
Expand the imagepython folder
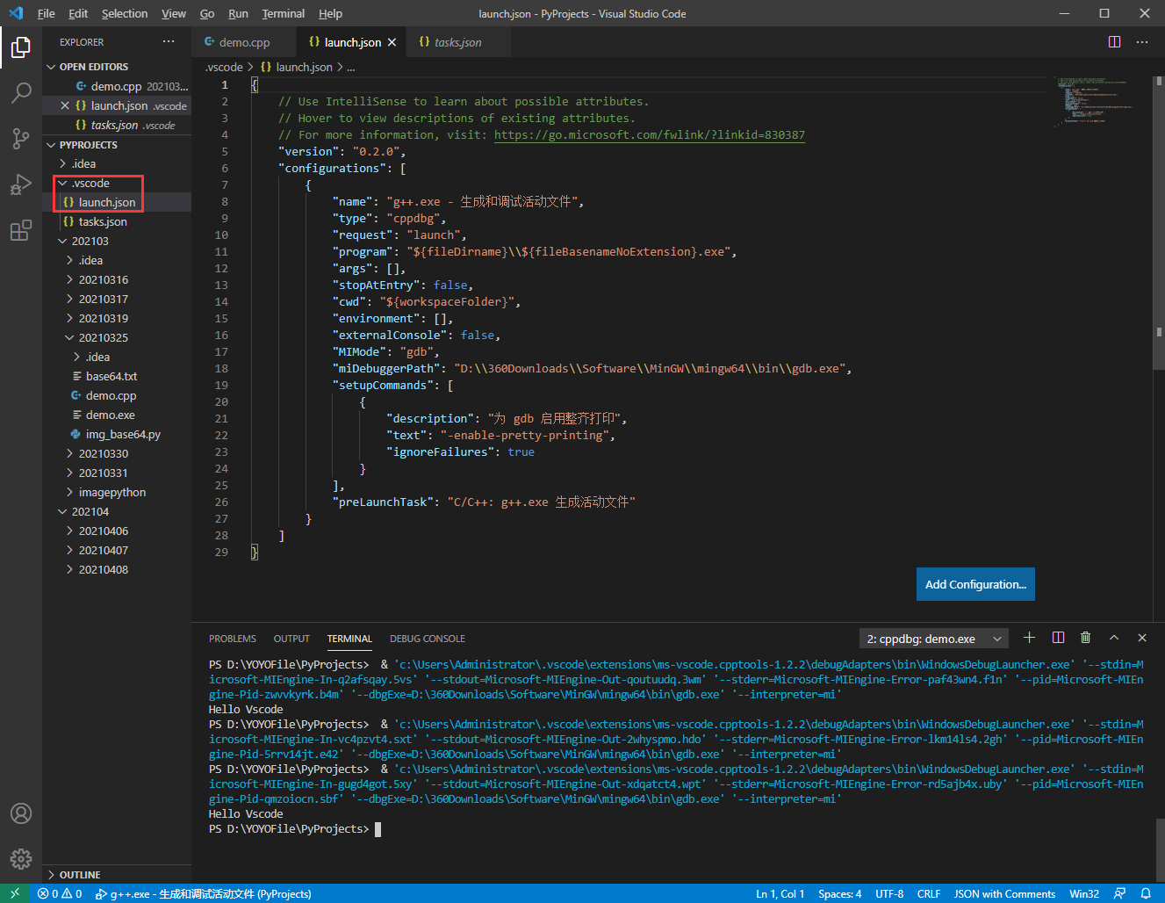111,492
